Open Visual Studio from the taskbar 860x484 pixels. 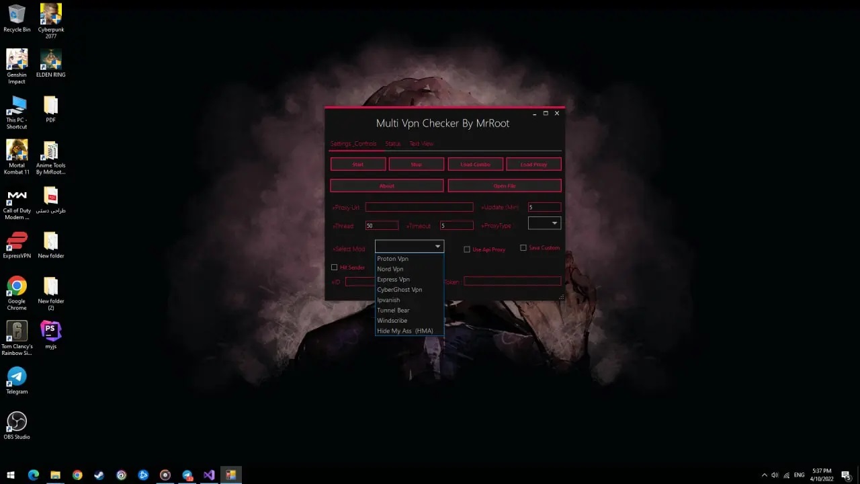pos(209,475)
